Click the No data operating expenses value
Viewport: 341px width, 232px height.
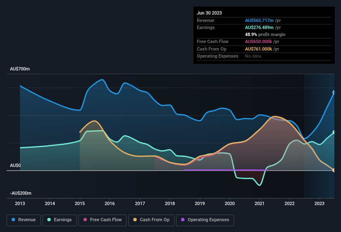point(253,56)
